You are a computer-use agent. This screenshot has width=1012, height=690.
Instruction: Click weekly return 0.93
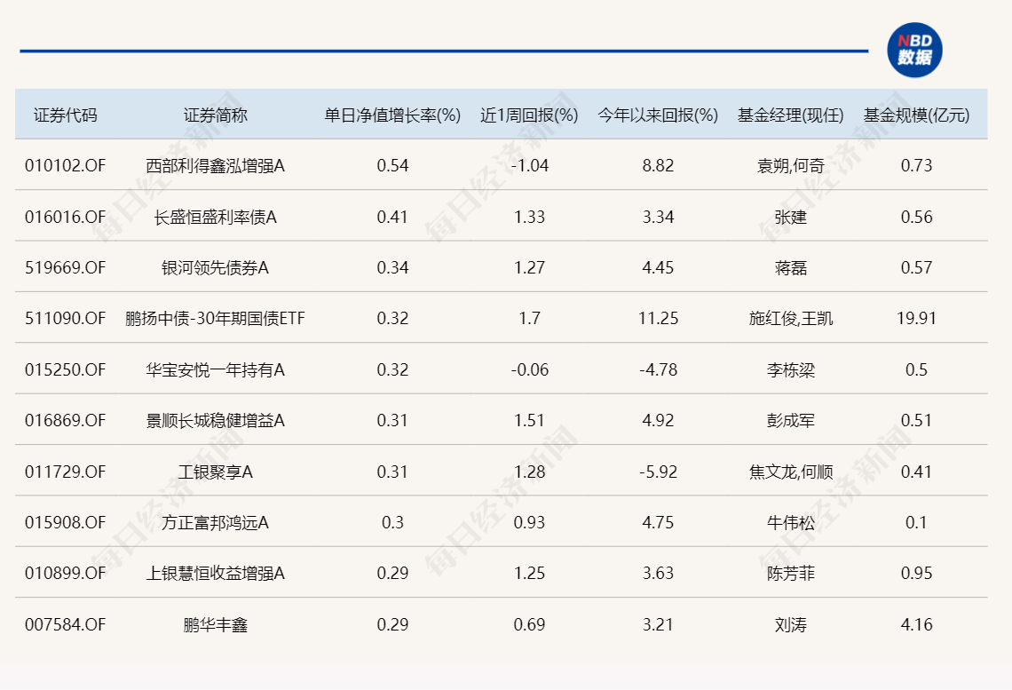coord(529,522)
